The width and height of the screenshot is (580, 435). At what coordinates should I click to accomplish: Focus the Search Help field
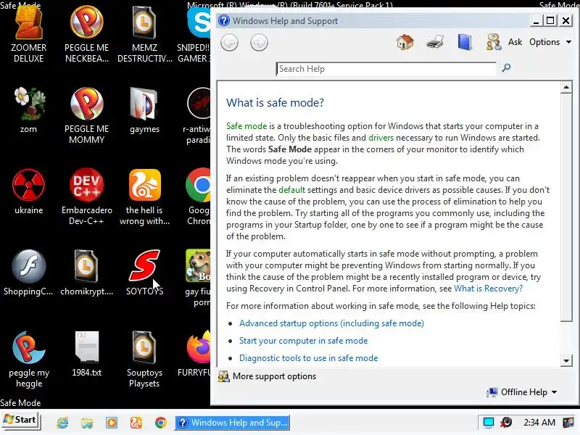tap(386, 69)
